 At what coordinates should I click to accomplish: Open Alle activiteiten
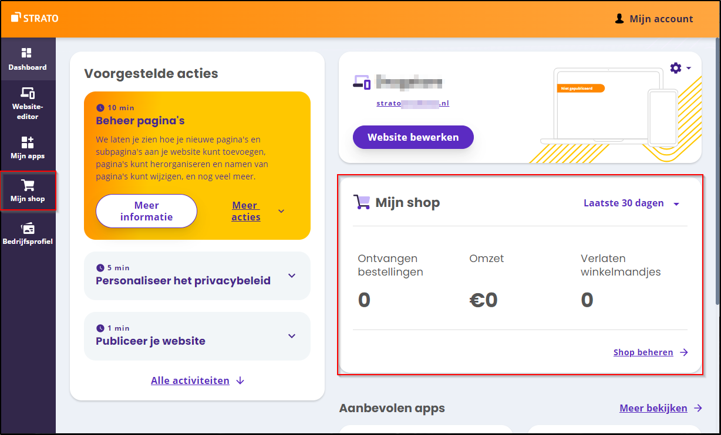[x=190, y=380]
